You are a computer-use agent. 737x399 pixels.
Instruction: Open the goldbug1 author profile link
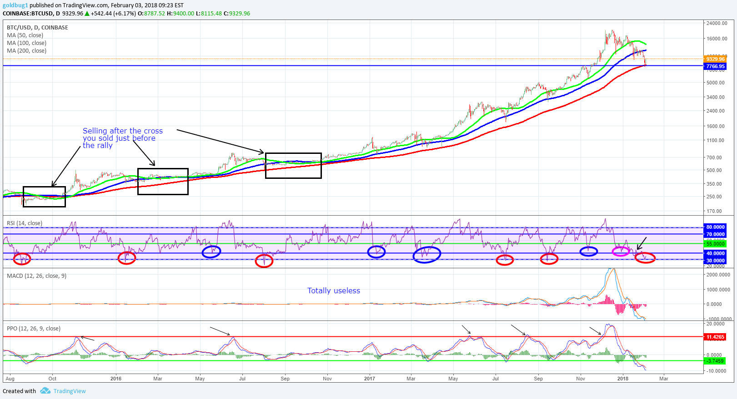(x=15, y=5)
